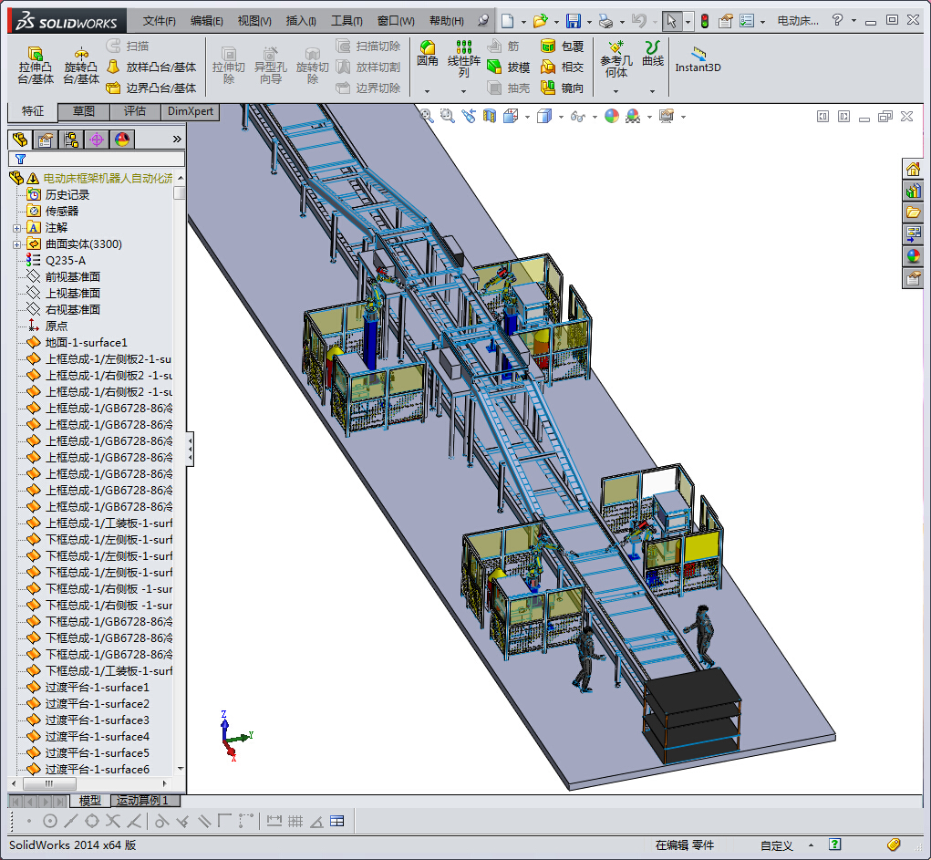
Task: Click the Q235-A material entry
Action: click(66, 261)
